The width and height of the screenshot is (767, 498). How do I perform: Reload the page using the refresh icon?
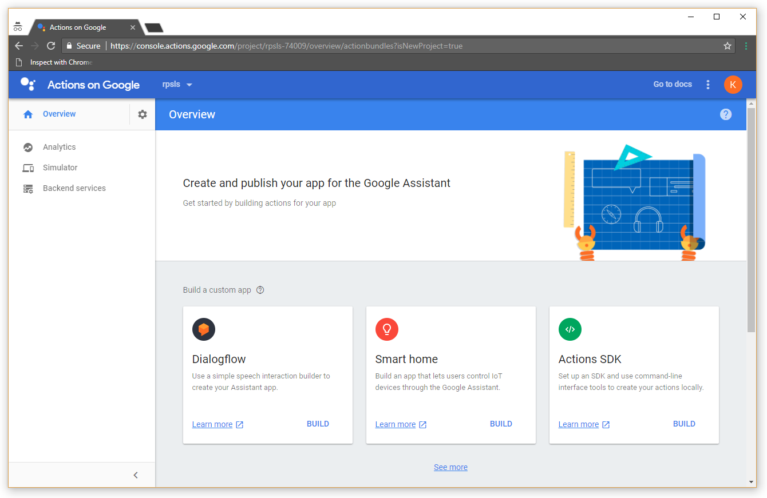(51, 46)
